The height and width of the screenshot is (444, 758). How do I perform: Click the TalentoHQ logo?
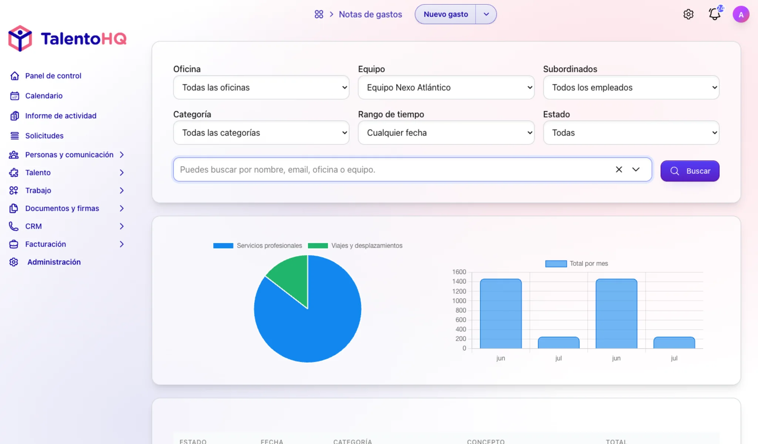(67, 38)
